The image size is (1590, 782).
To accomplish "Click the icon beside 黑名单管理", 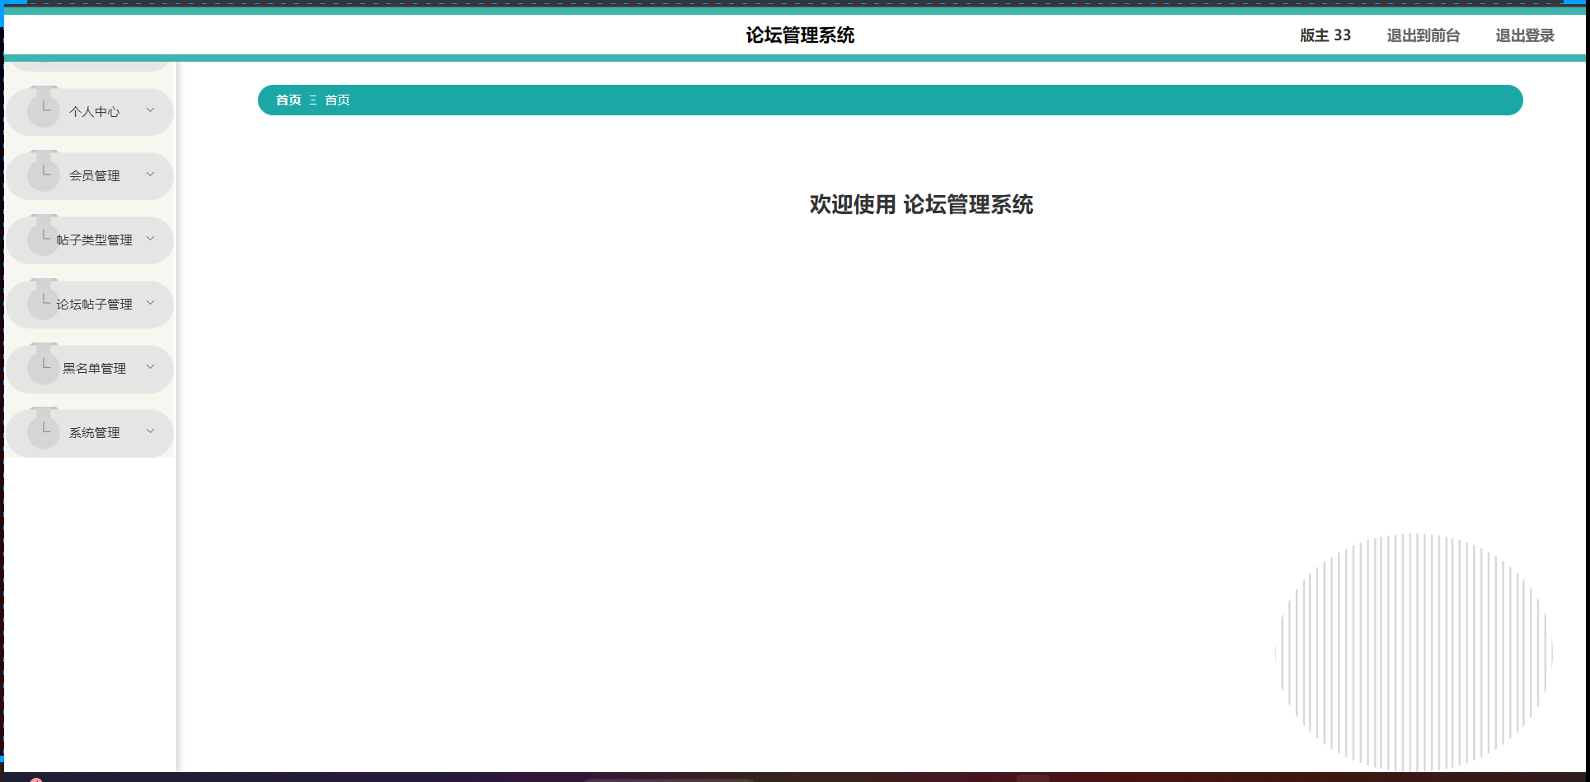I will [x=44, y=366].
